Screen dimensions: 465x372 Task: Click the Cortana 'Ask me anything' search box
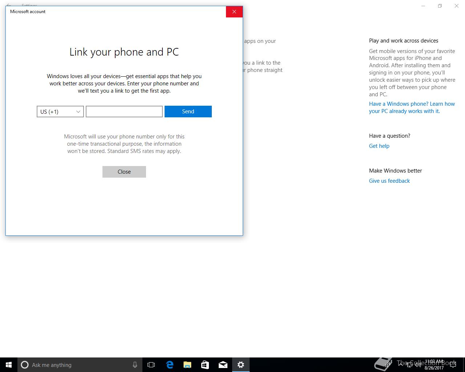point(80,365)
